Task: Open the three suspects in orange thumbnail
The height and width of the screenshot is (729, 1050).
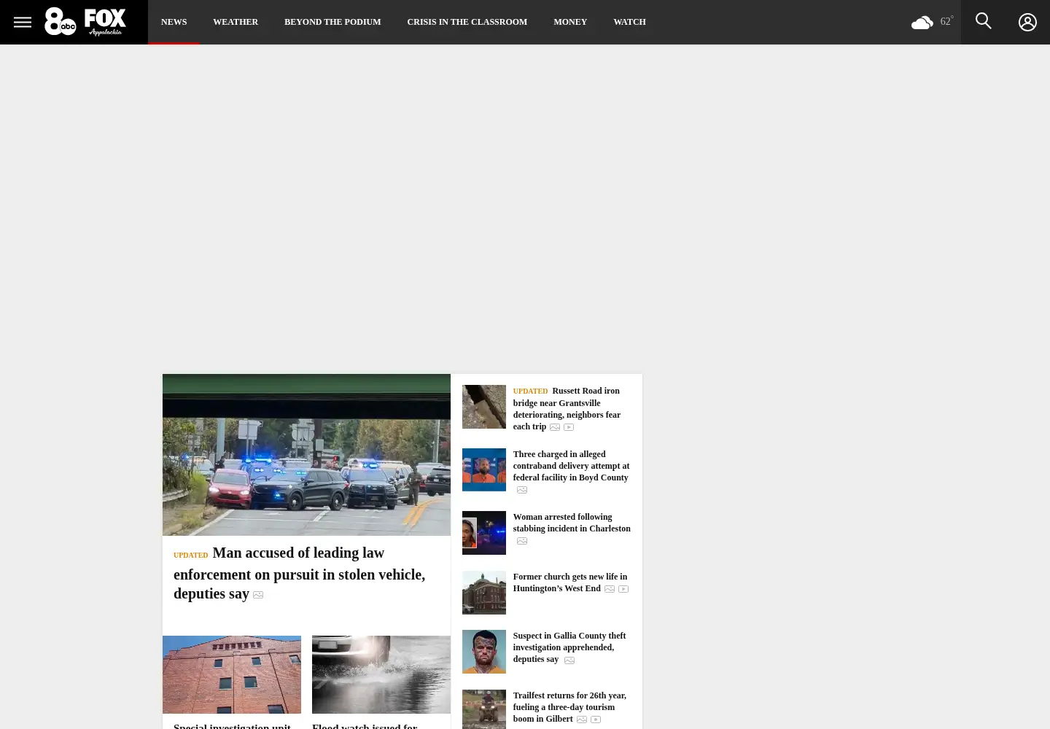Action: coord(484,469)
